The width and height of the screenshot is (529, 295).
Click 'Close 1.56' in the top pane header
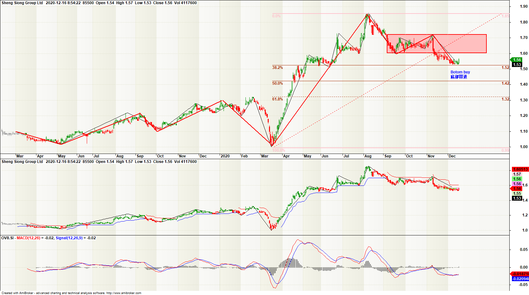[163, 3]
